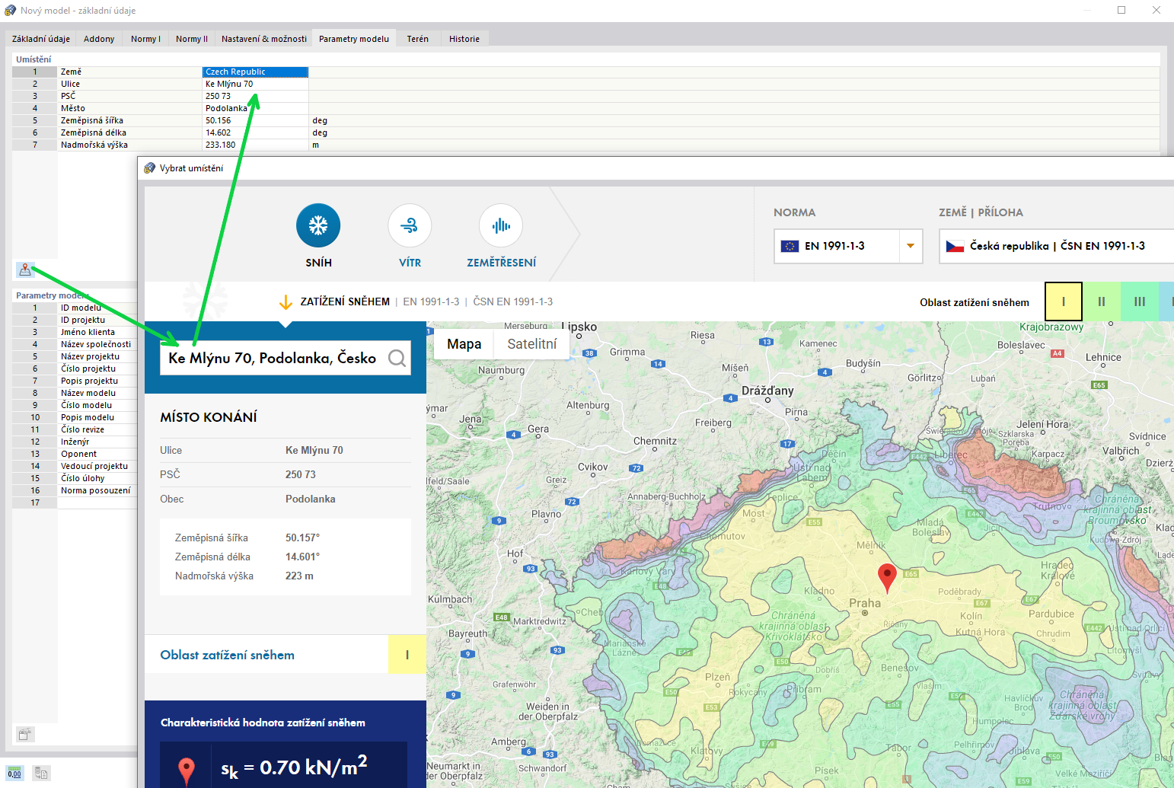The image size is (1174, 788).
Task: Open the Historie tab
Action: coord(464,39)
